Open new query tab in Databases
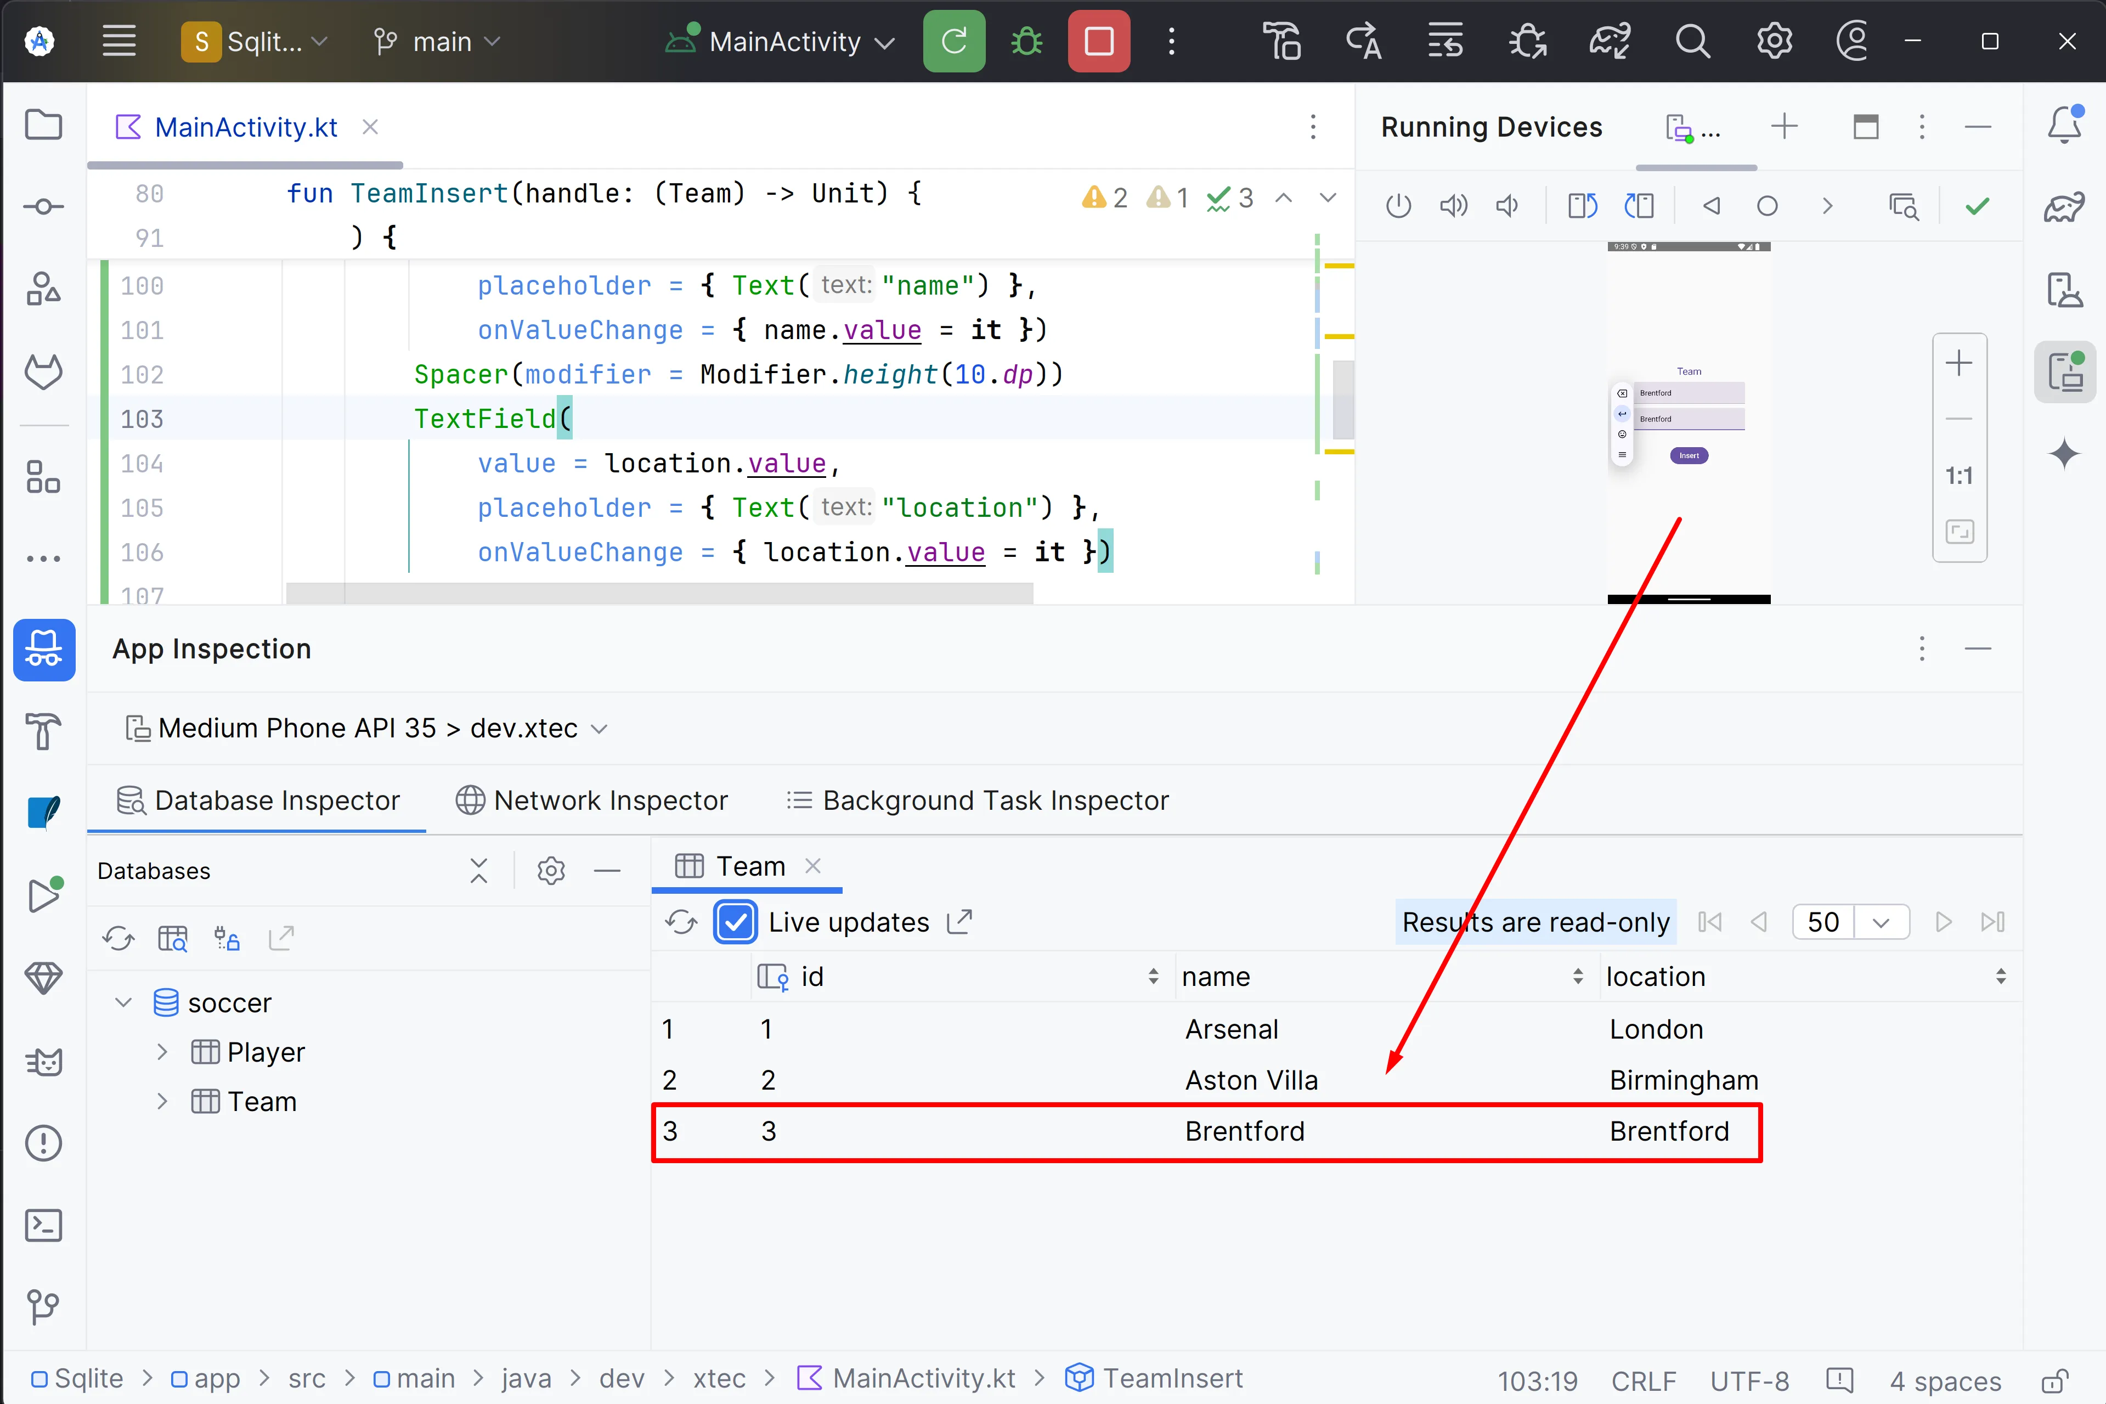Viewport: 2106px width, 1404px height. click(173, 938)
